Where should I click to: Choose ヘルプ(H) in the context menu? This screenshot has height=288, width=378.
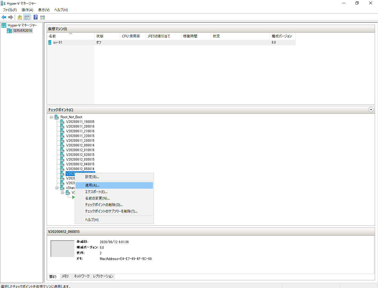pyautogui.click(x=114, y=220)
